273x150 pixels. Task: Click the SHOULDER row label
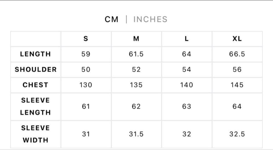pyautogui.click(x=35, y=69)
